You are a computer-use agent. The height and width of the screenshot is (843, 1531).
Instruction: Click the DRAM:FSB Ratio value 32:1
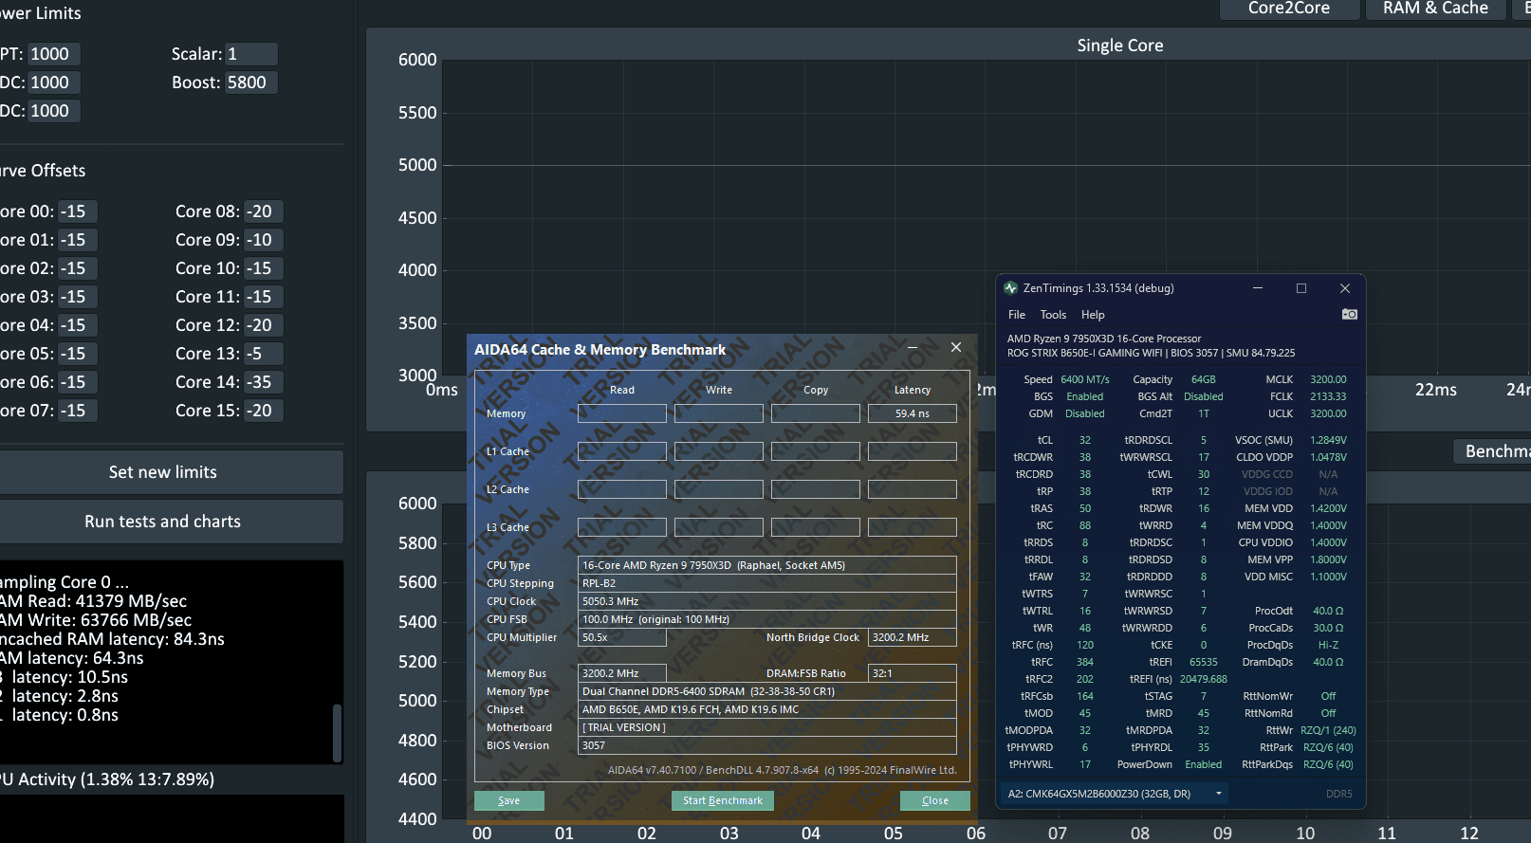point(913,673)
